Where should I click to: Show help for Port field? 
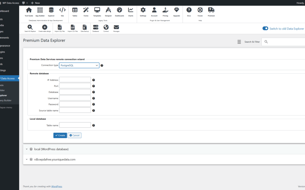point(93,86)
